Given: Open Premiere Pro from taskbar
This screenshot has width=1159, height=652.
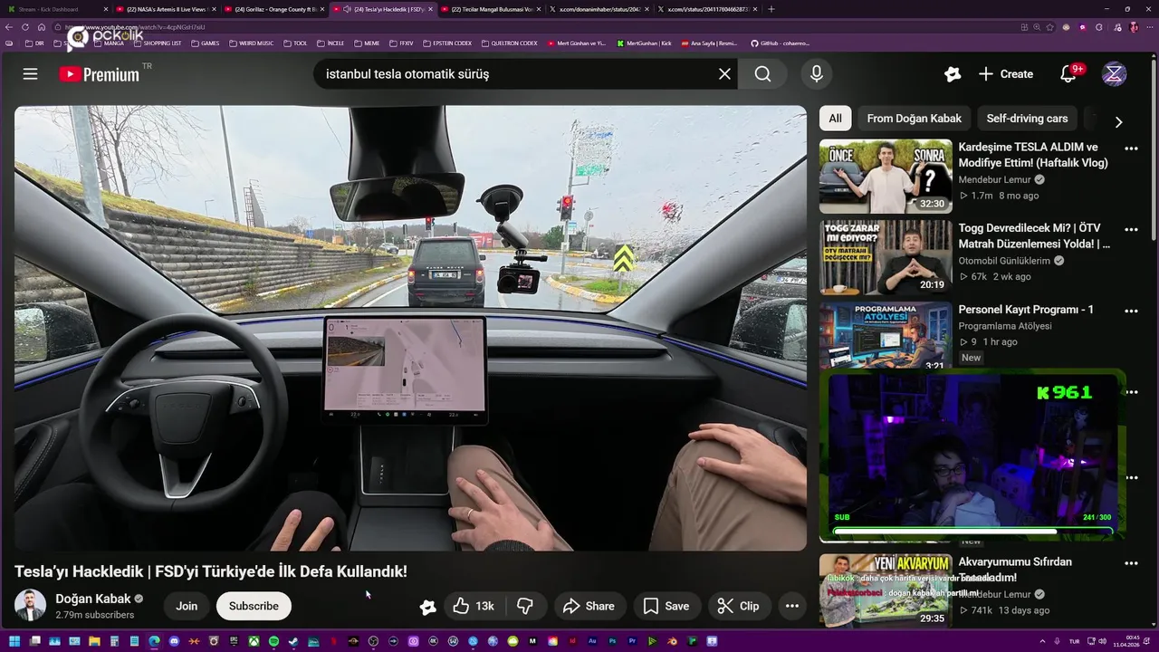Looking at the screenshot, I should pos(632,641).
